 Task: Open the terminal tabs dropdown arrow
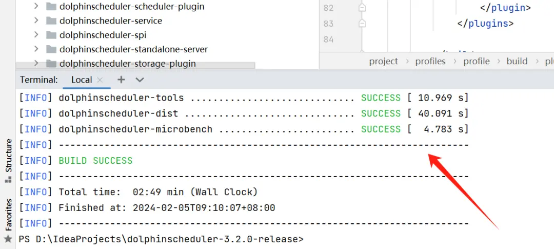coord(140,80)
